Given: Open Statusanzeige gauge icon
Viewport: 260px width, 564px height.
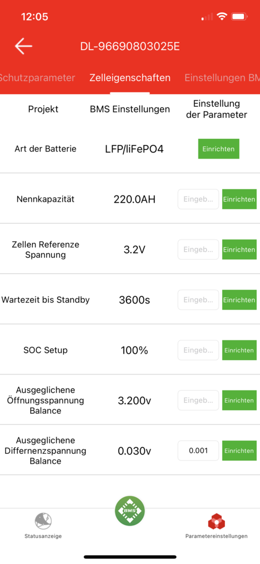Looking at the screenshot, I should coord(43,521).
